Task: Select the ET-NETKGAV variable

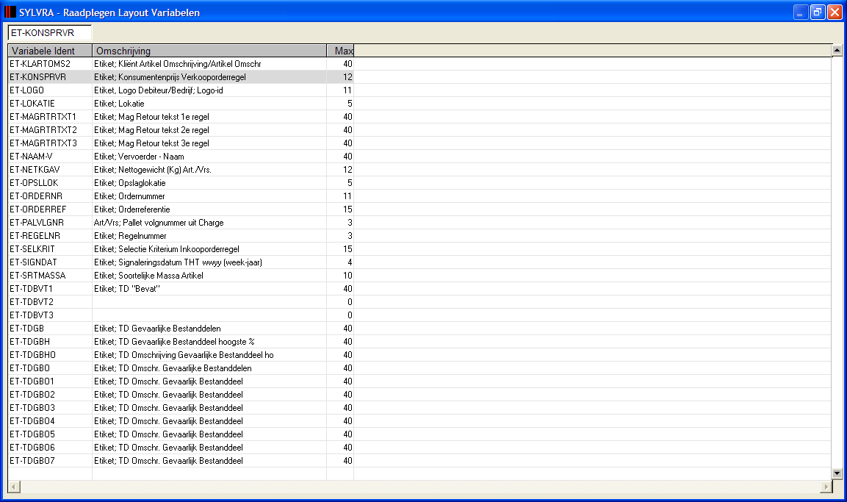Action: click(x=35, y=170)
